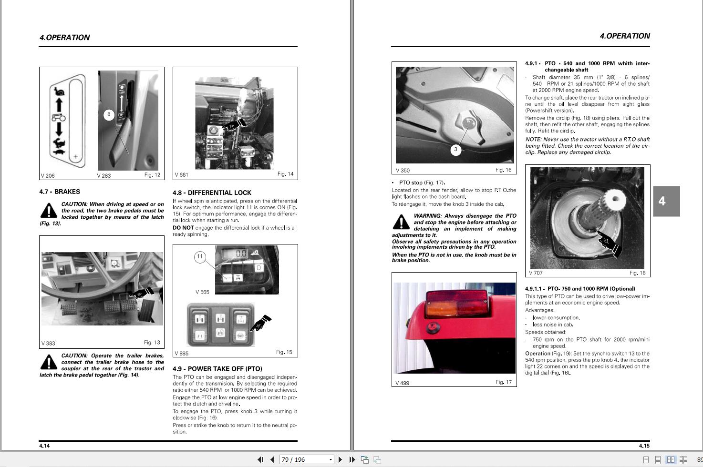
Task: Click the brakes CAUTION warning triangle icon
Action: click(x=49, y=210)
